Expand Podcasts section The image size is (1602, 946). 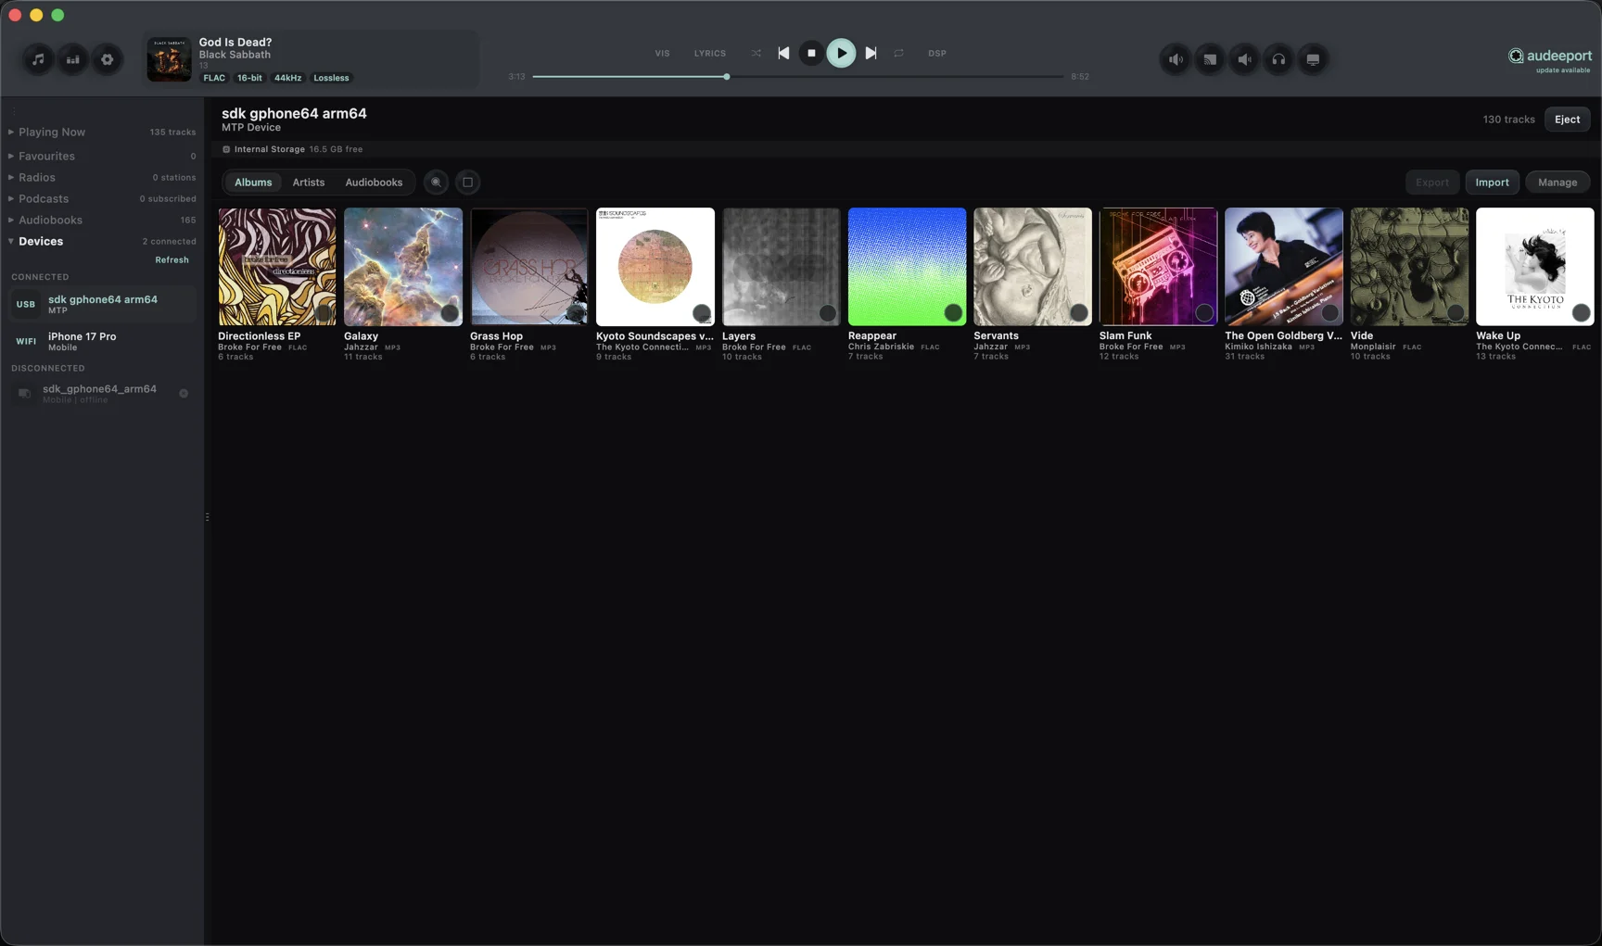coord(102,199)
